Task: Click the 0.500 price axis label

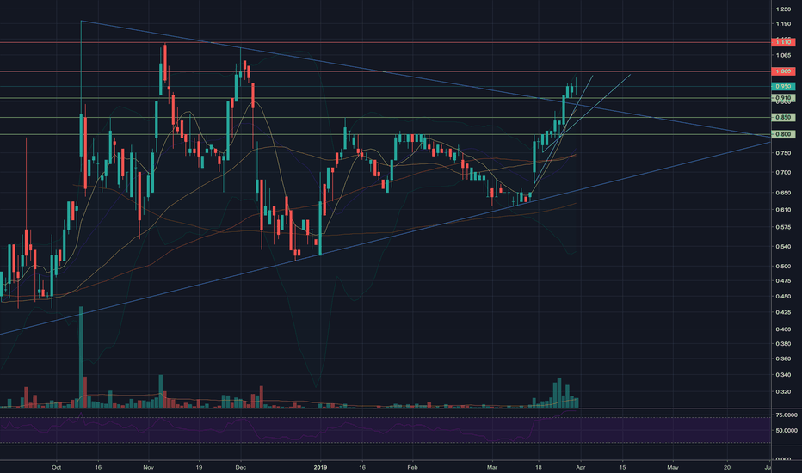Action: (783, 267)
